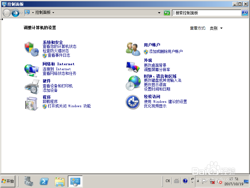Select Control Panel taskbar button

click(75, 181)
